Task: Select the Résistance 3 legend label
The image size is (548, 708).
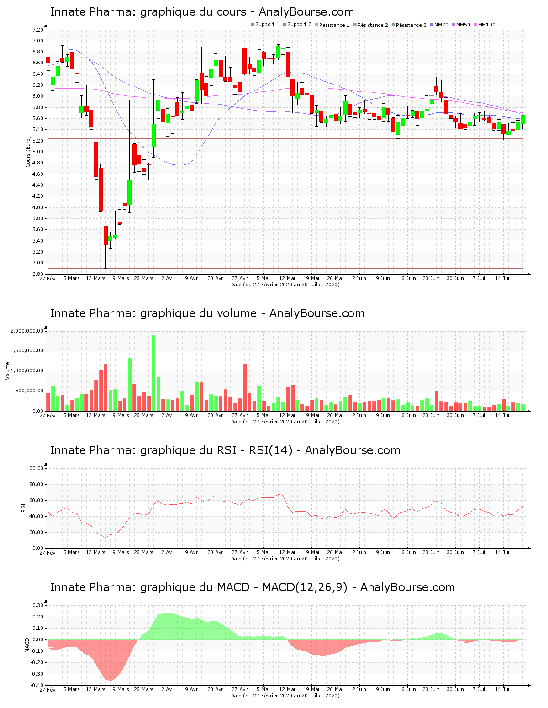Action: (x=411, y=25)
